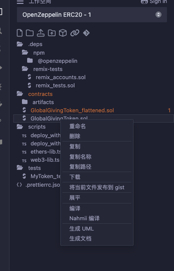Sign in via the top-right button

154,2
